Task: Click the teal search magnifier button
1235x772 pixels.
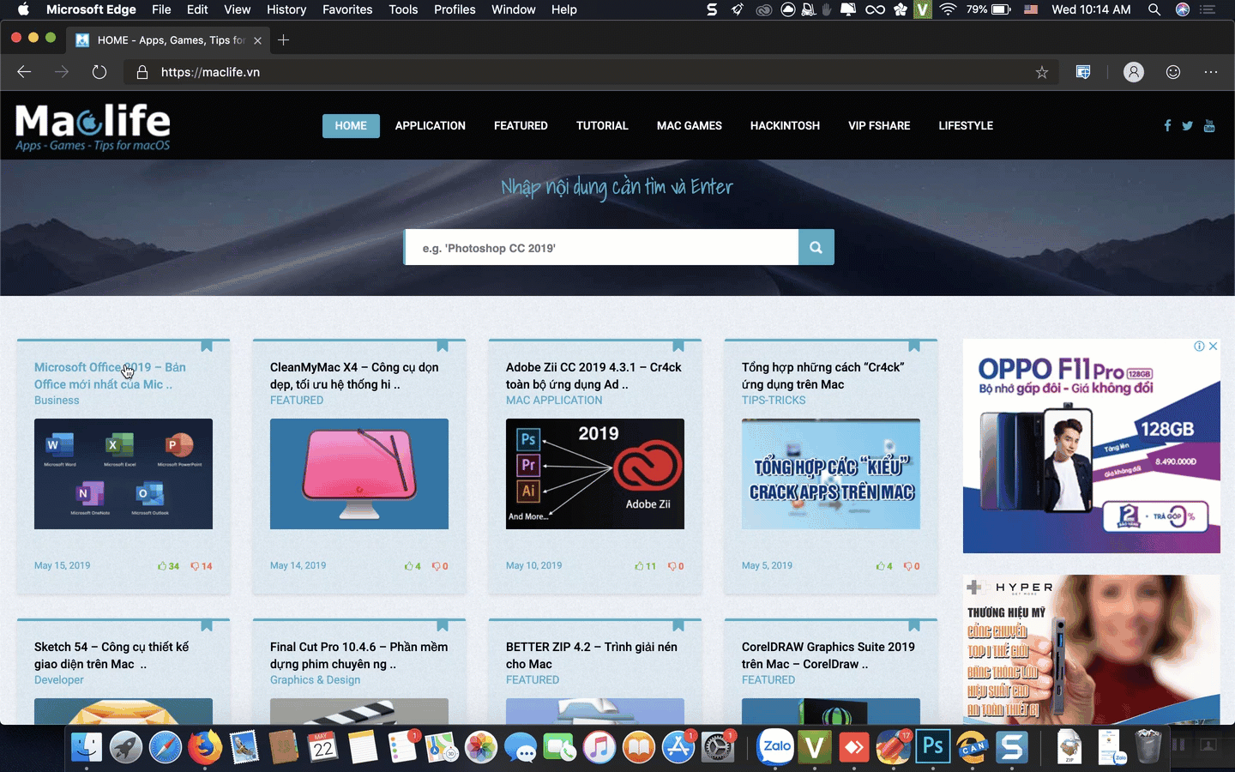Action: point(815,247)
